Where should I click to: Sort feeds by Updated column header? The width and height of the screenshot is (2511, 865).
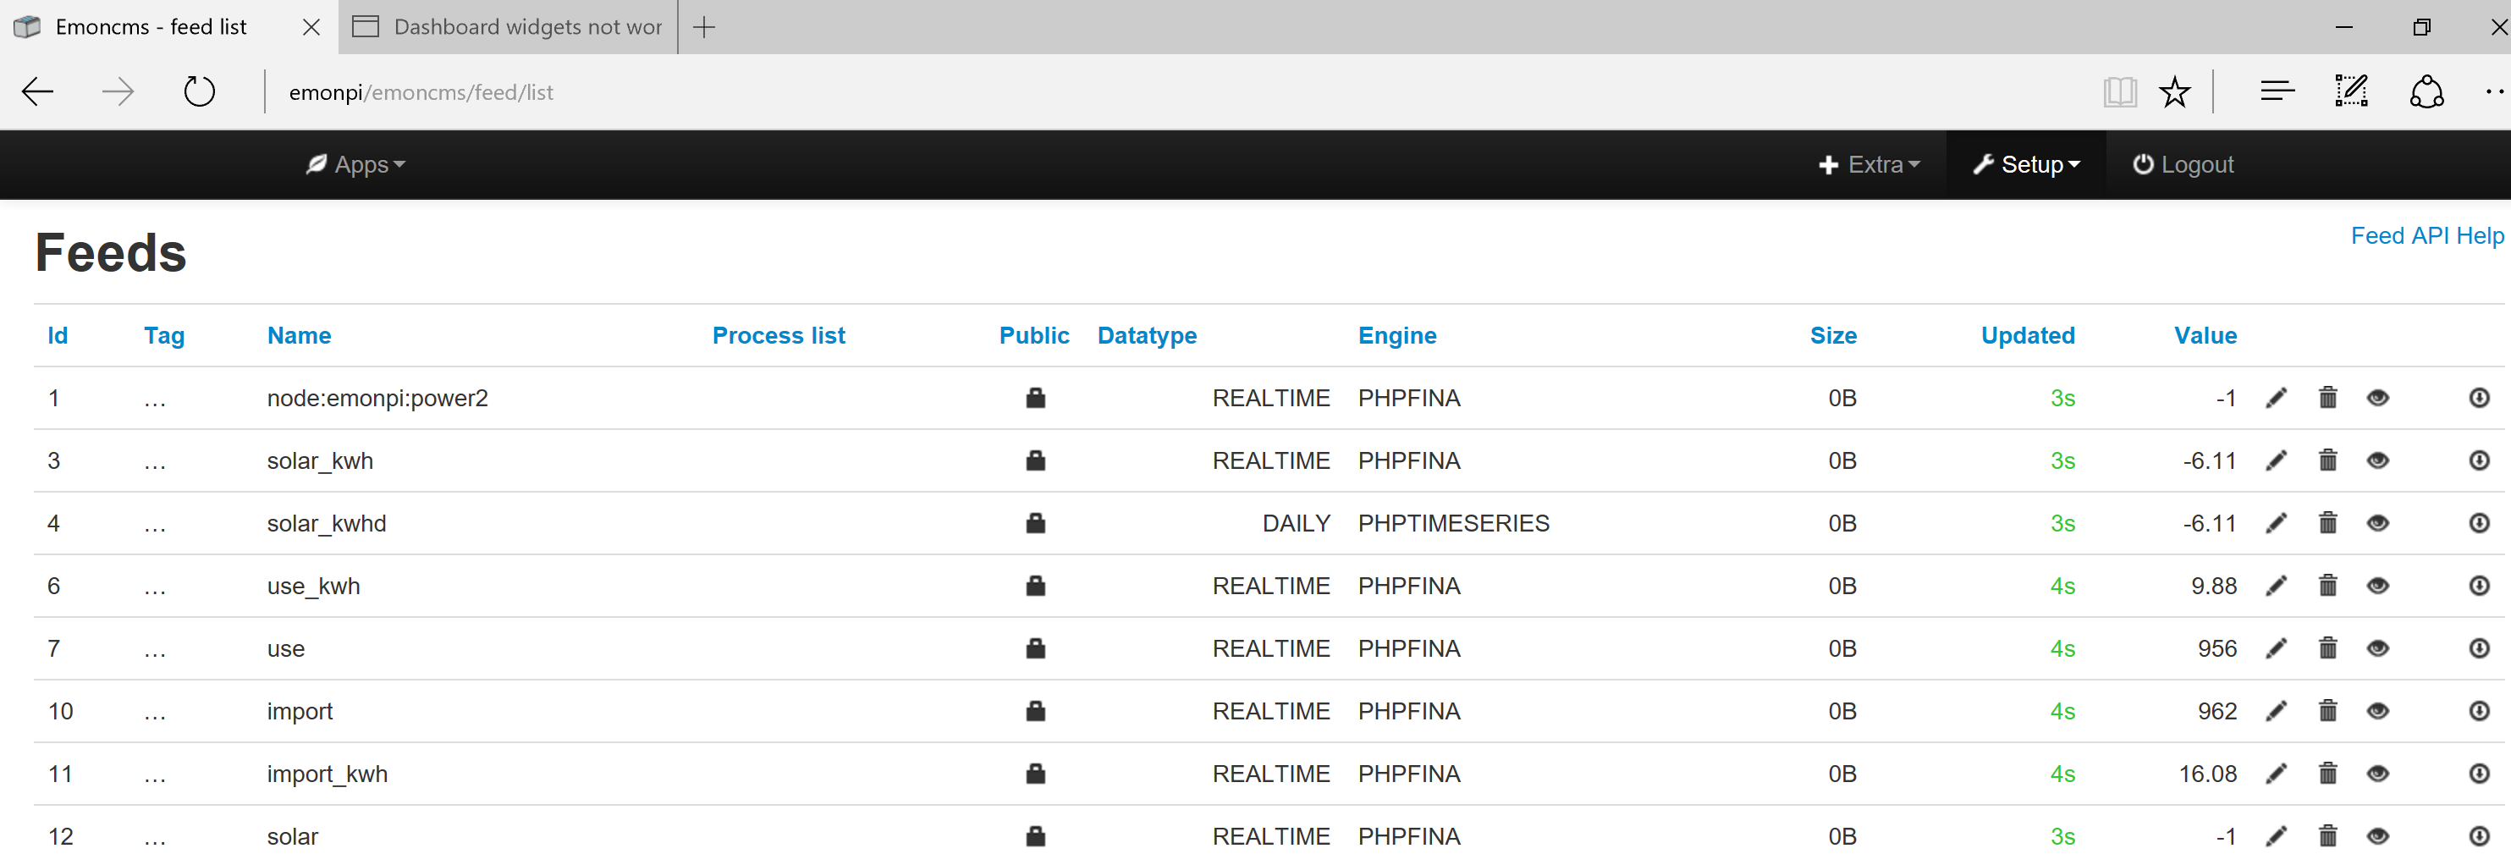coord(2028,335)
